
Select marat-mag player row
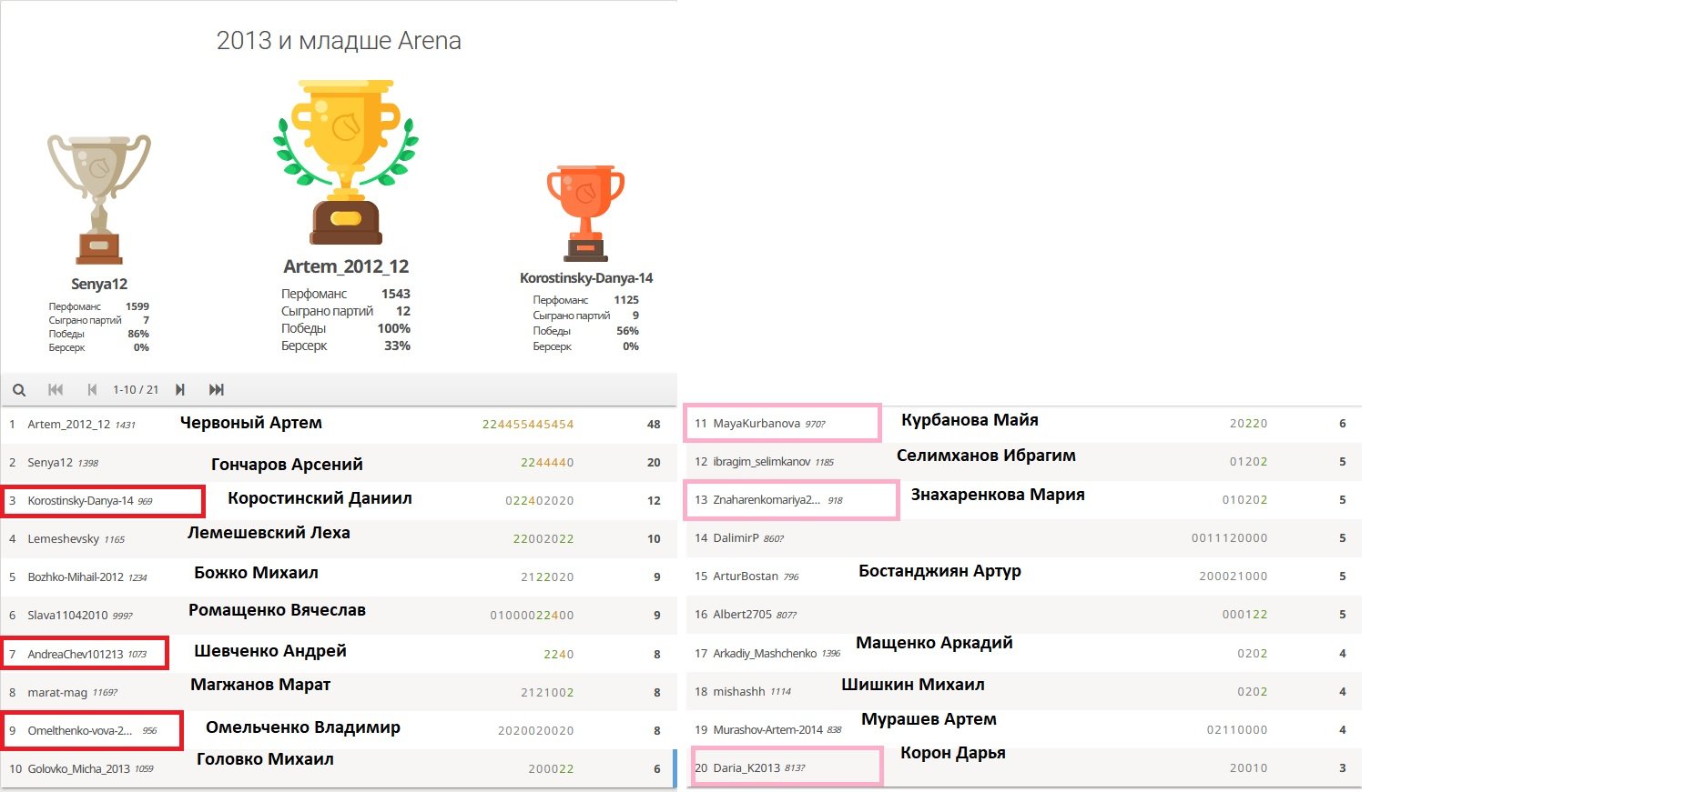point(57,693)
